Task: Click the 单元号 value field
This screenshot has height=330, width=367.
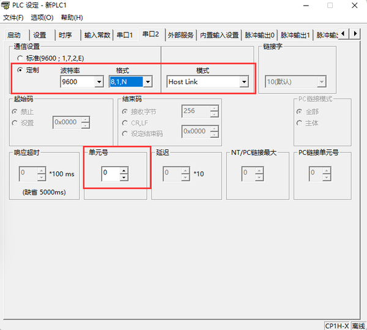Action: tap(111, 174)
